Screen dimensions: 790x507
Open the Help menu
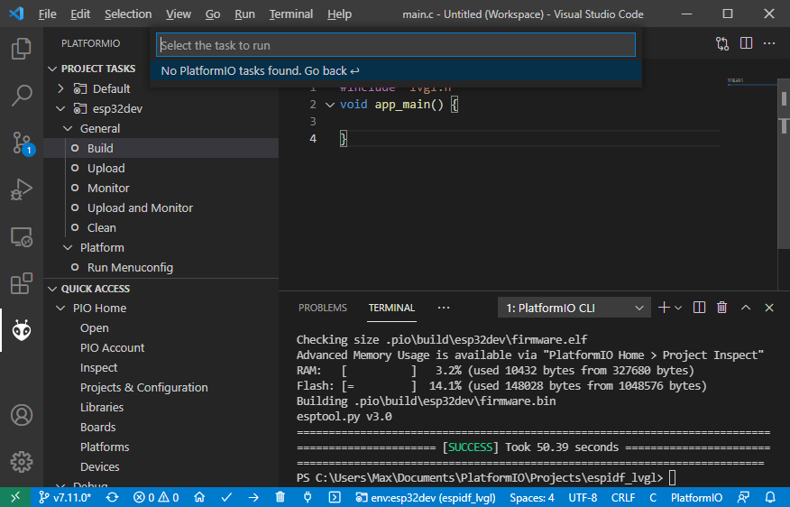[339, 14]
